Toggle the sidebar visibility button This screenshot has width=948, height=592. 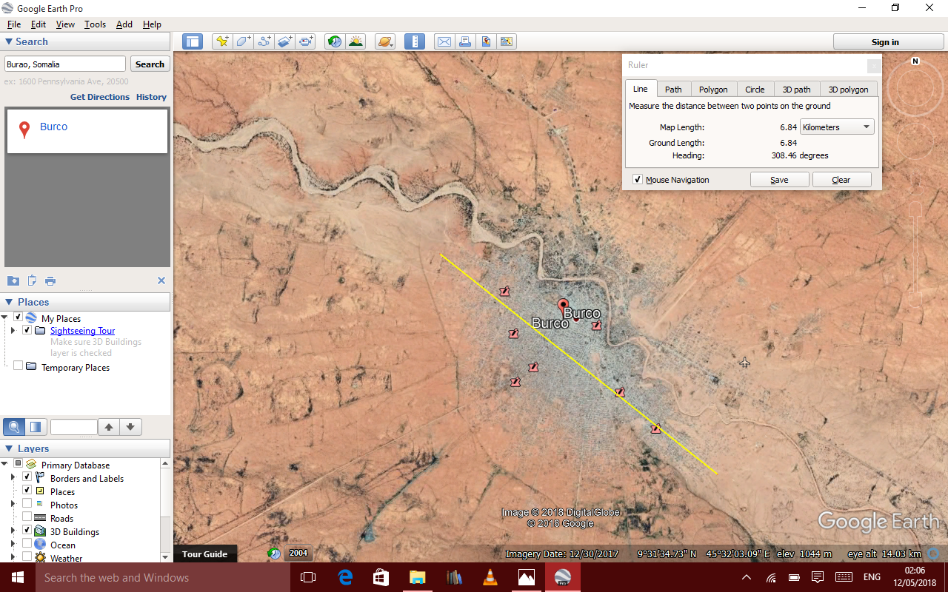193,42
